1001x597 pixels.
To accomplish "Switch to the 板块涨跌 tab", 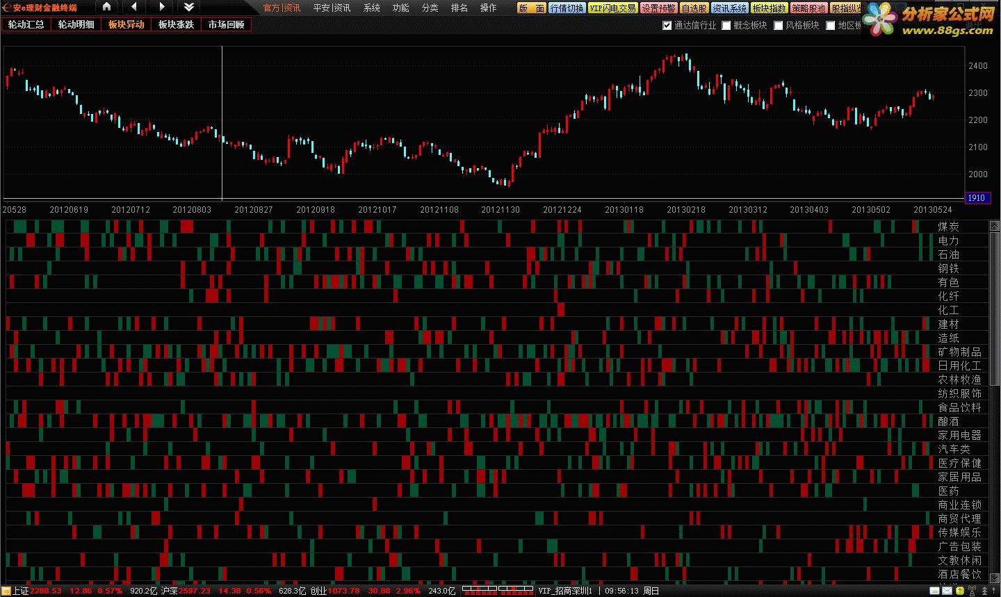I will coord(176,24).
